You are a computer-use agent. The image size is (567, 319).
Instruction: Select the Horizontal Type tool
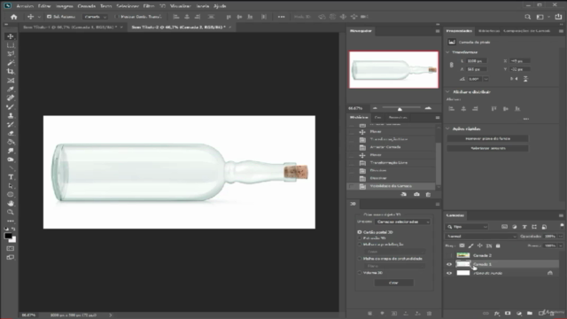11,177
